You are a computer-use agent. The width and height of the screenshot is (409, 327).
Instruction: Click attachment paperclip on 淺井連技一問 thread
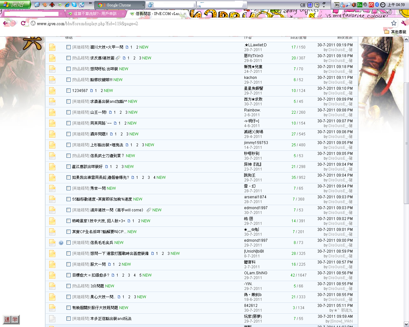pyautogui.click(x=149, y=210)
